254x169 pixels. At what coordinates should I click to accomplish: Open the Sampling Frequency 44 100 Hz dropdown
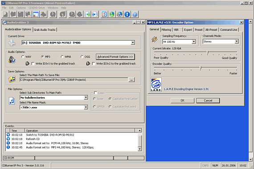click(x=194, y=41)
